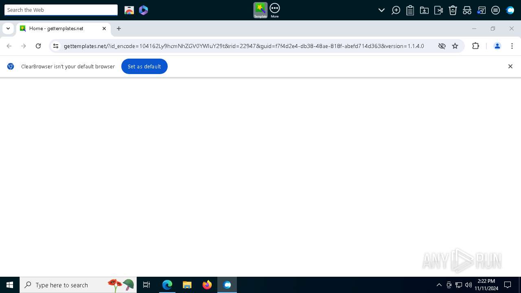Open the clock showing 2:22 PM
The height and width of the screenshot is (293, 521).
486,285
